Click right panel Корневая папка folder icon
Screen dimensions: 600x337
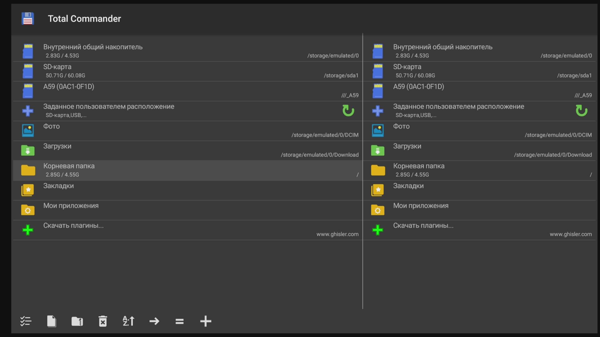pyautogui.click(x=378, y=170)
